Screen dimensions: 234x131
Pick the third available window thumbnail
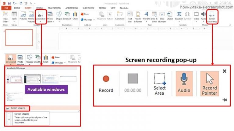[50, 79]
